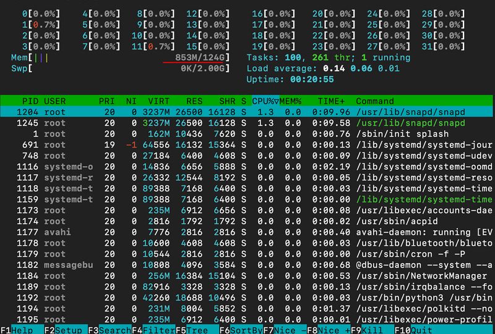The width and height of the screenshot is (495, 334).
Task: Click the red -1 nice value
Action: tap(131, 144)
